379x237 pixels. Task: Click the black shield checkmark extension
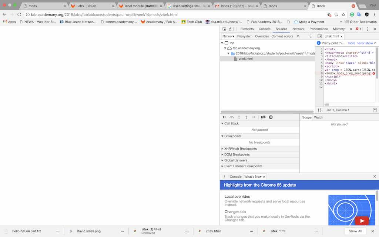(x=367, y=14)
